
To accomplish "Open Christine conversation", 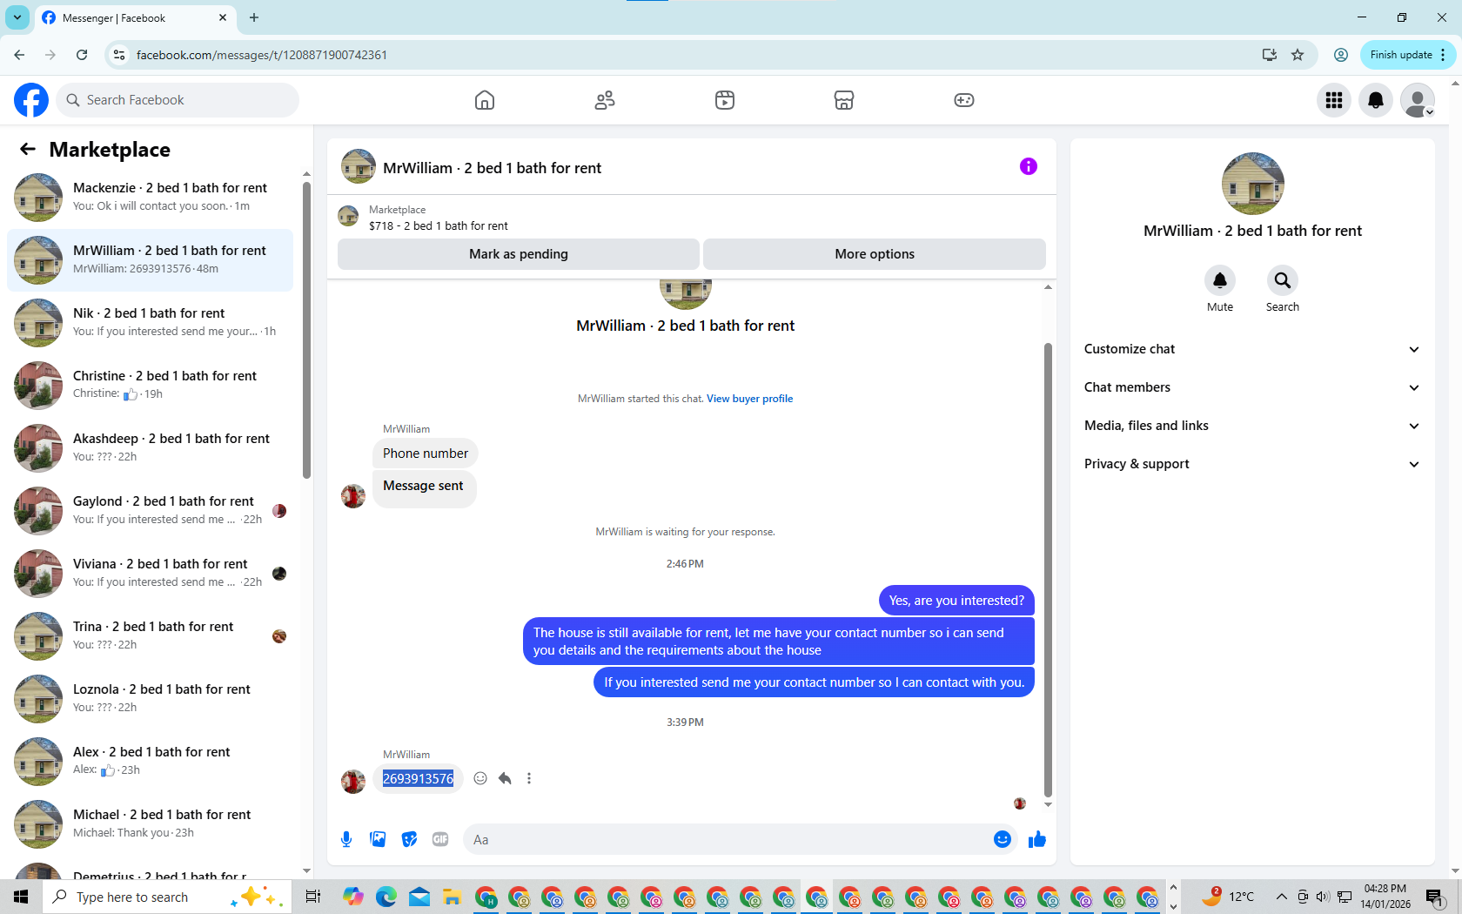I will tap(151, 386).
